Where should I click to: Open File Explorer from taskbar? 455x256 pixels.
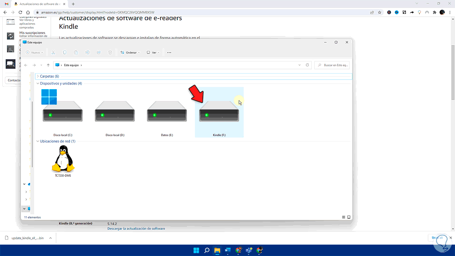click(217, 250)
